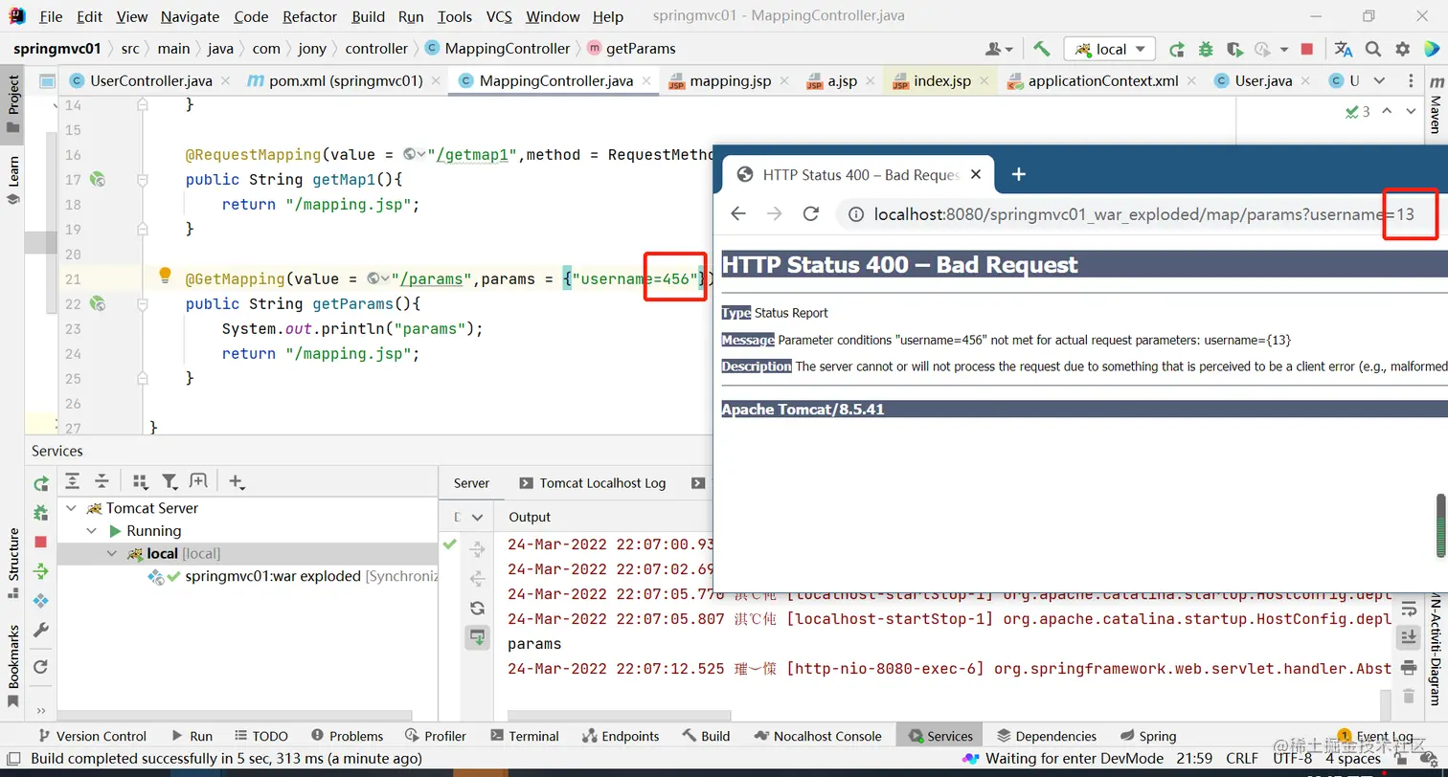Click Open in New Tab in the Services toolbar
This screenshot has height=777, width=1448.
click(x=198, y=481)
